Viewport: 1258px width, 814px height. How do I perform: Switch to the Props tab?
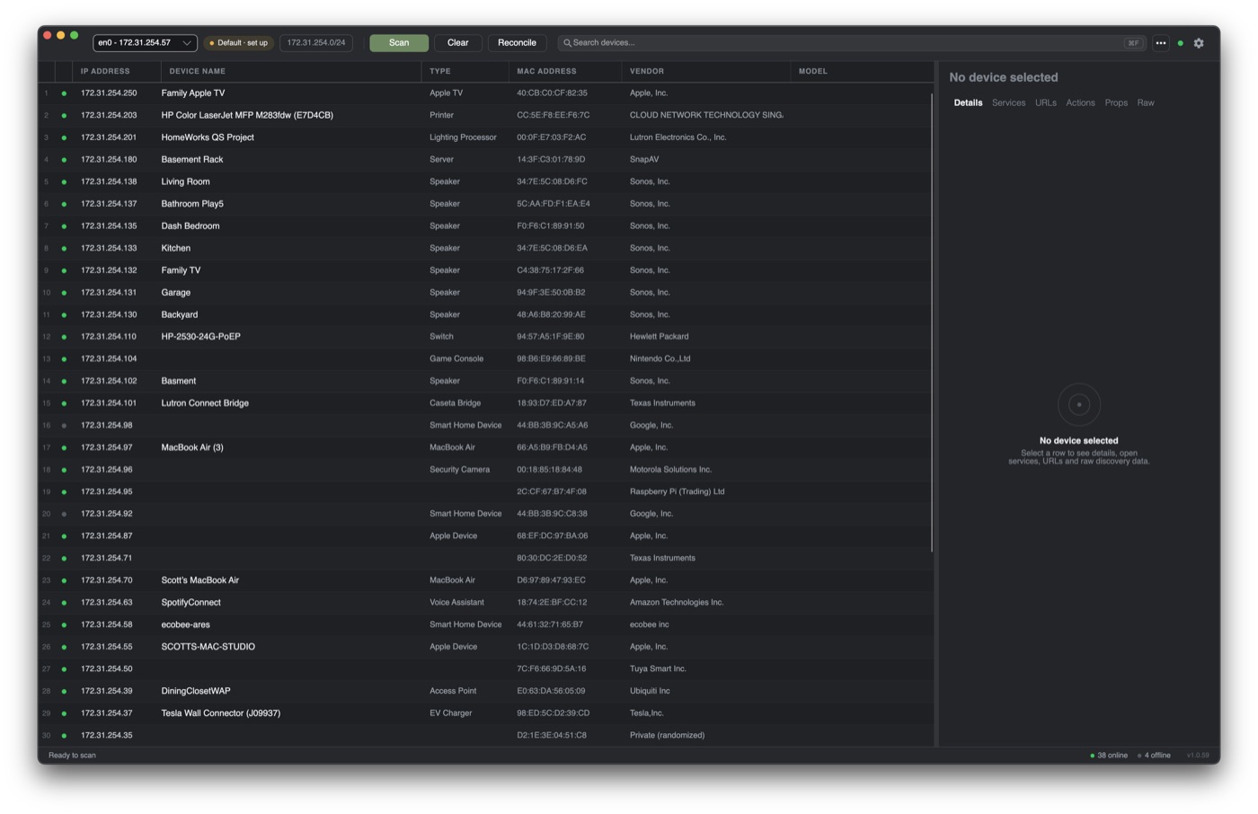pos(1116,103)
